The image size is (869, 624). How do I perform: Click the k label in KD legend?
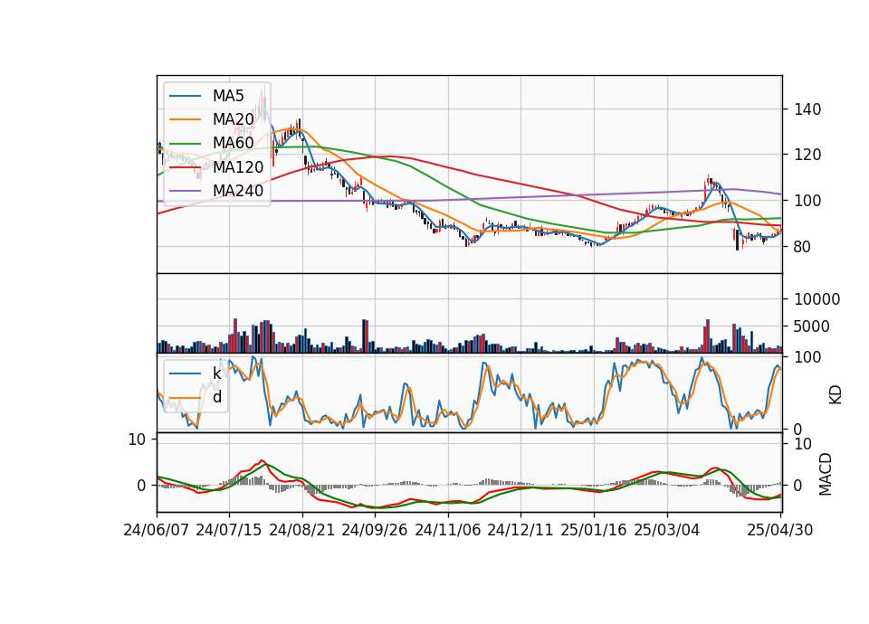216,373
